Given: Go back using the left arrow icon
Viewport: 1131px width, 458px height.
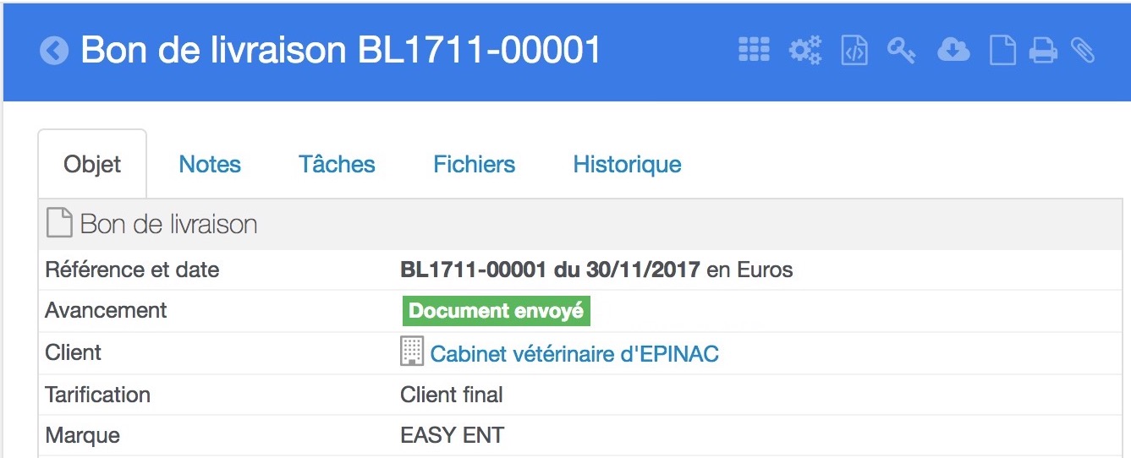Looking at the screenshot, I should [x=54, y=52].
